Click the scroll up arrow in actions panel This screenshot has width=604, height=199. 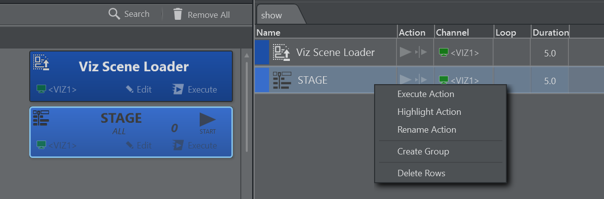point(246,55)
